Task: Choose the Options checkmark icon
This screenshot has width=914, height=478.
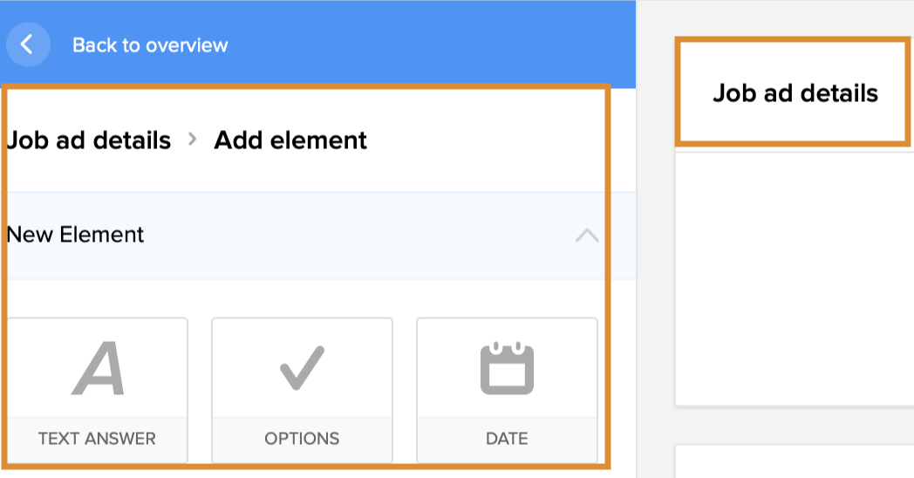Action: pos(302,369)
